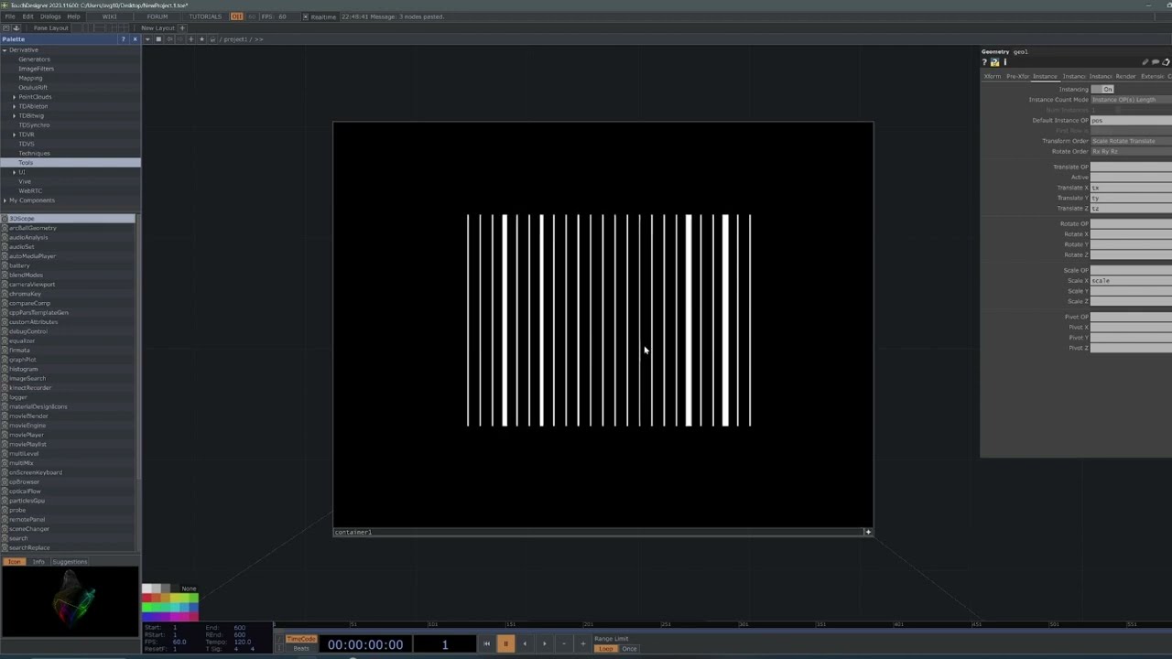
Task: Click the Pane Layout button
Action: 50,27
